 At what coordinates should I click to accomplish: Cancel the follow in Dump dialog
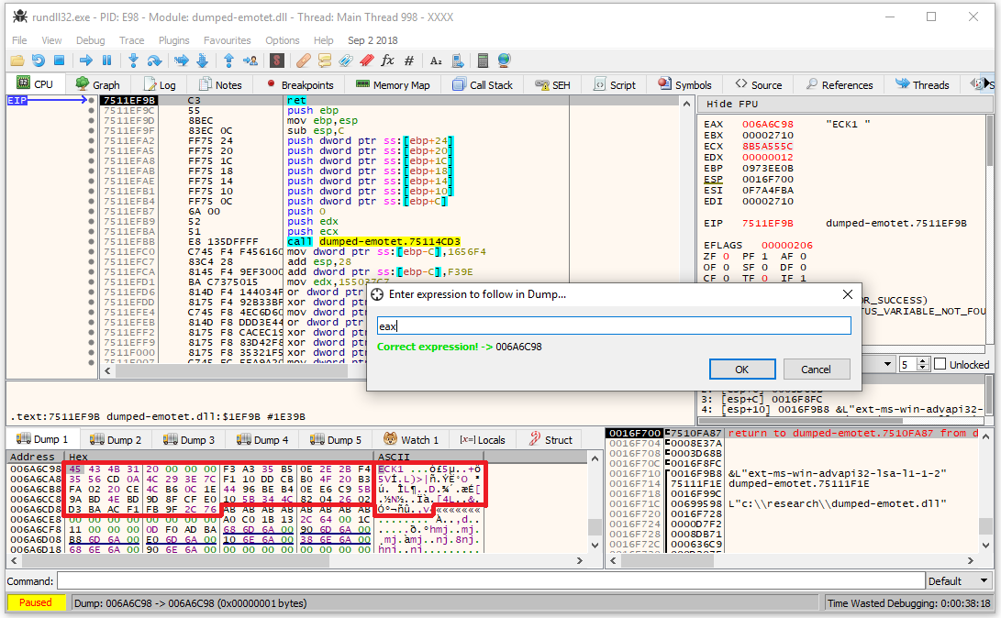click(x=816, y=369)
